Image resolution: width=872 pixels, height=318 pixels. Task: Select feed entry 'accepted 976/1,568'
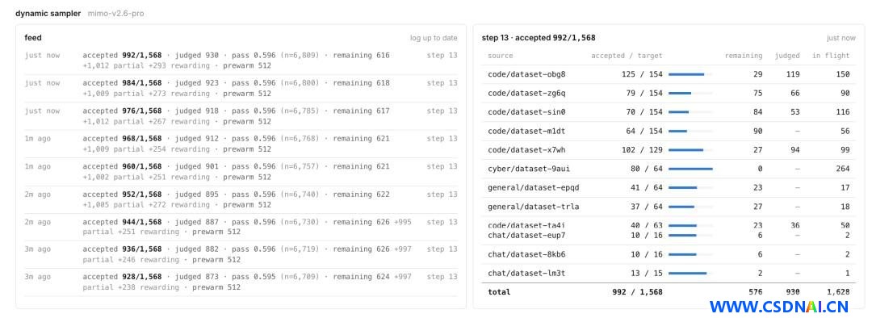[241, 116]
